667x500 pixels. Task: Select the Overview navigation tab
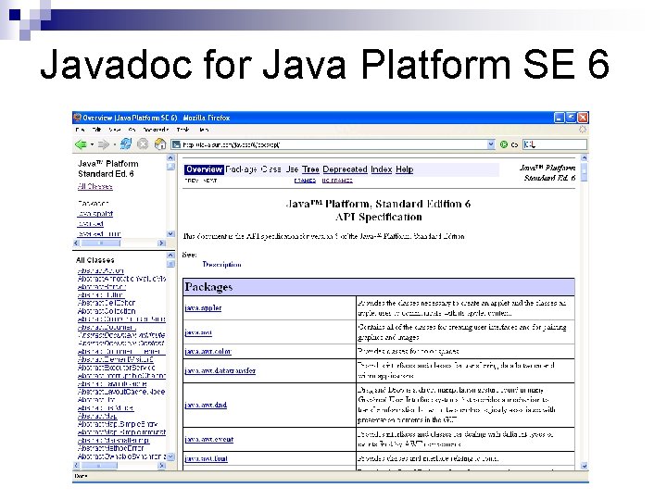[x=204, y=169]
